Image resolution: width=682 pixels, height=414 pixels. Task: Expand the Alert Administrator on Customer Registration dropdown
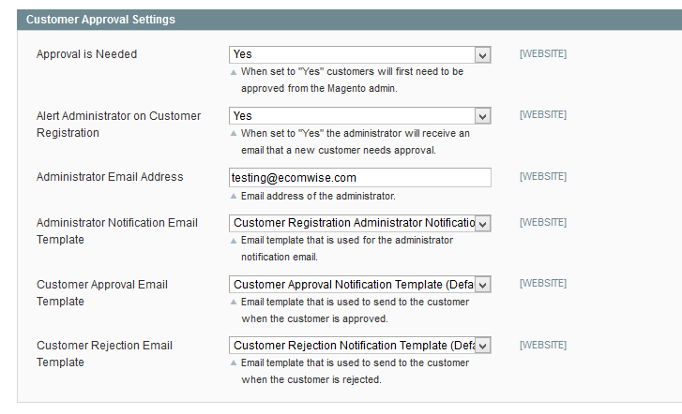click(359, 115)
